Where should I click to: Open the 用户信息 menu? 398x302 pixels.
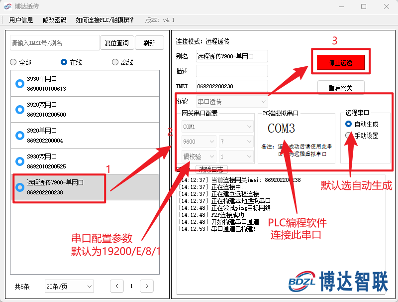coord(21,20)
